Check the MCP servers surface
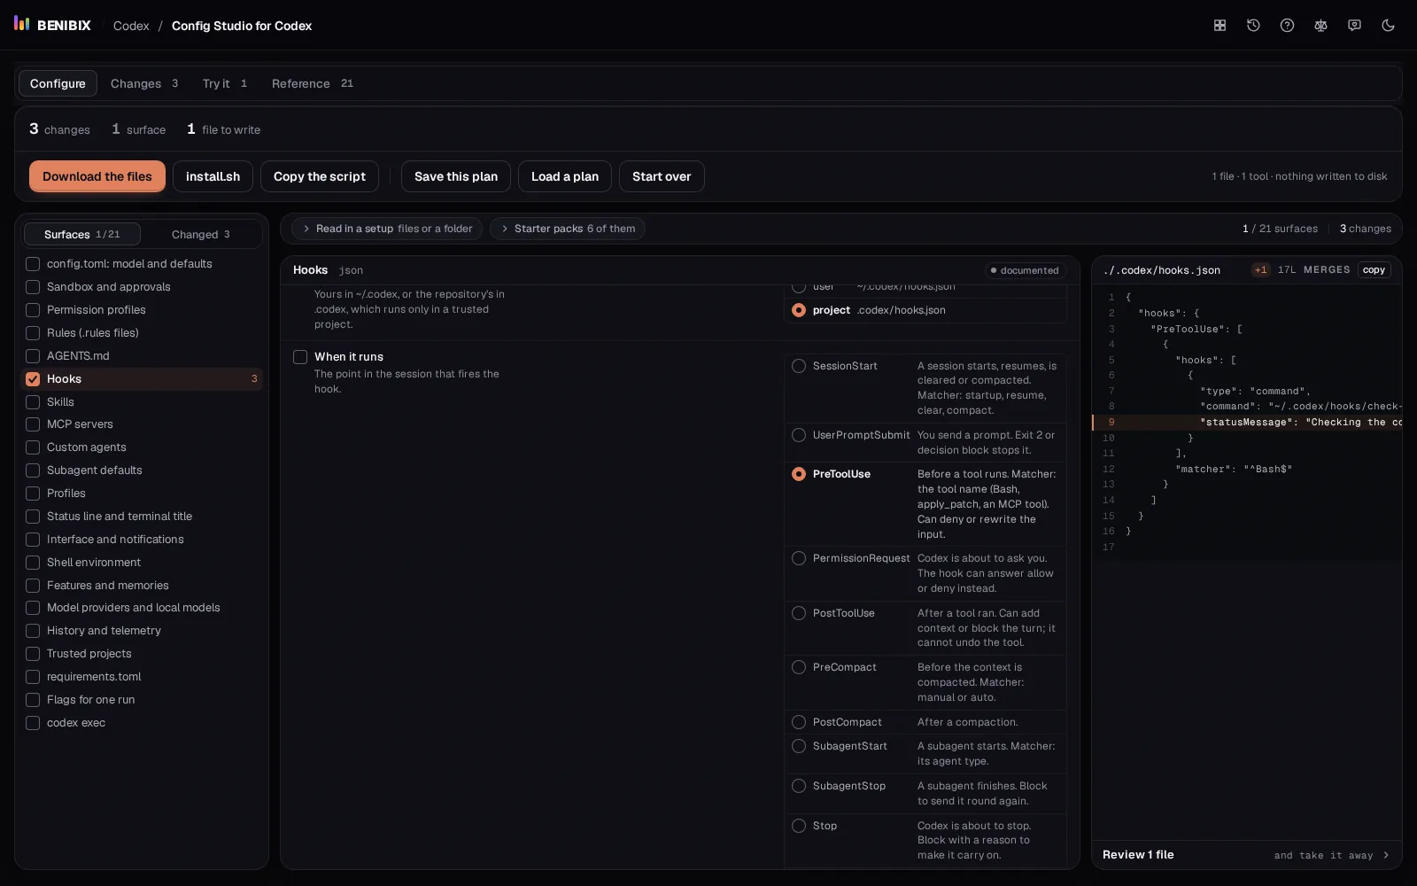Image resolution: width=1417 pixels, height=886 pixels. tap(33, 424)
